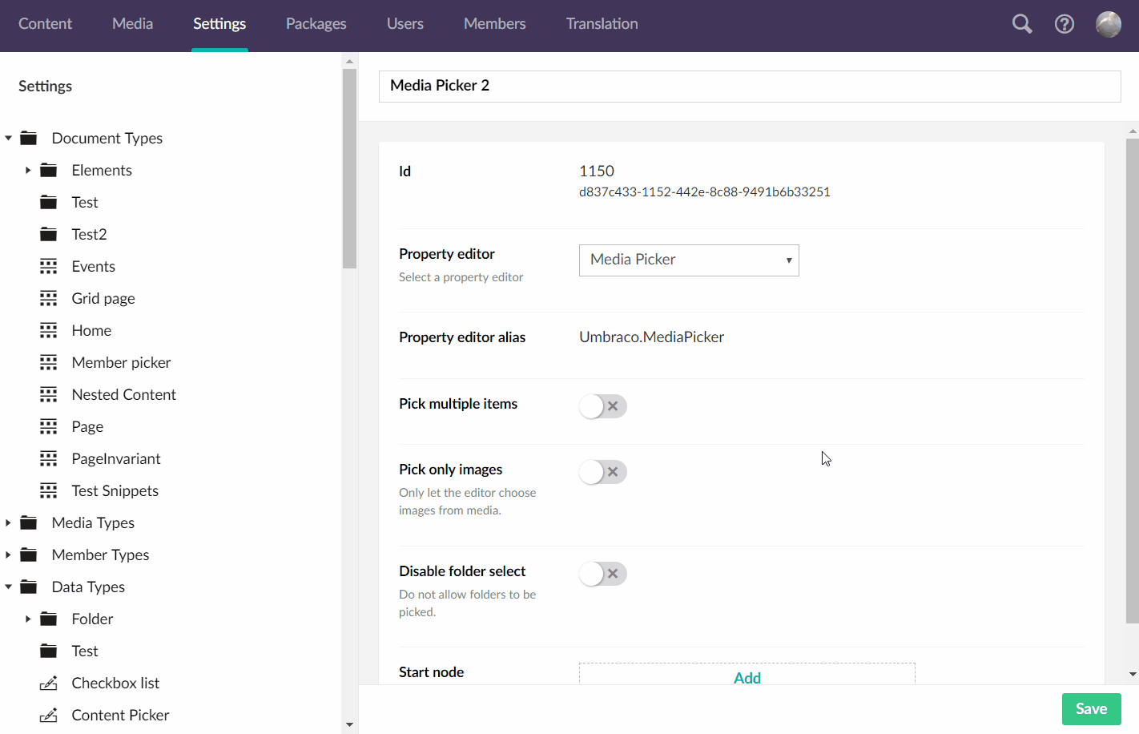Screen dimensions: 1139x734
Task: Click the Media Picker 2 name field
Action: pos(750,86)
